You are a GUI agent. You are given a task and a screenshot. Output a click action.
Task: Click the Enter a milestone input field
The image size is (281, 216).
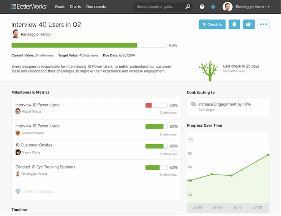[x=39, y=191]
